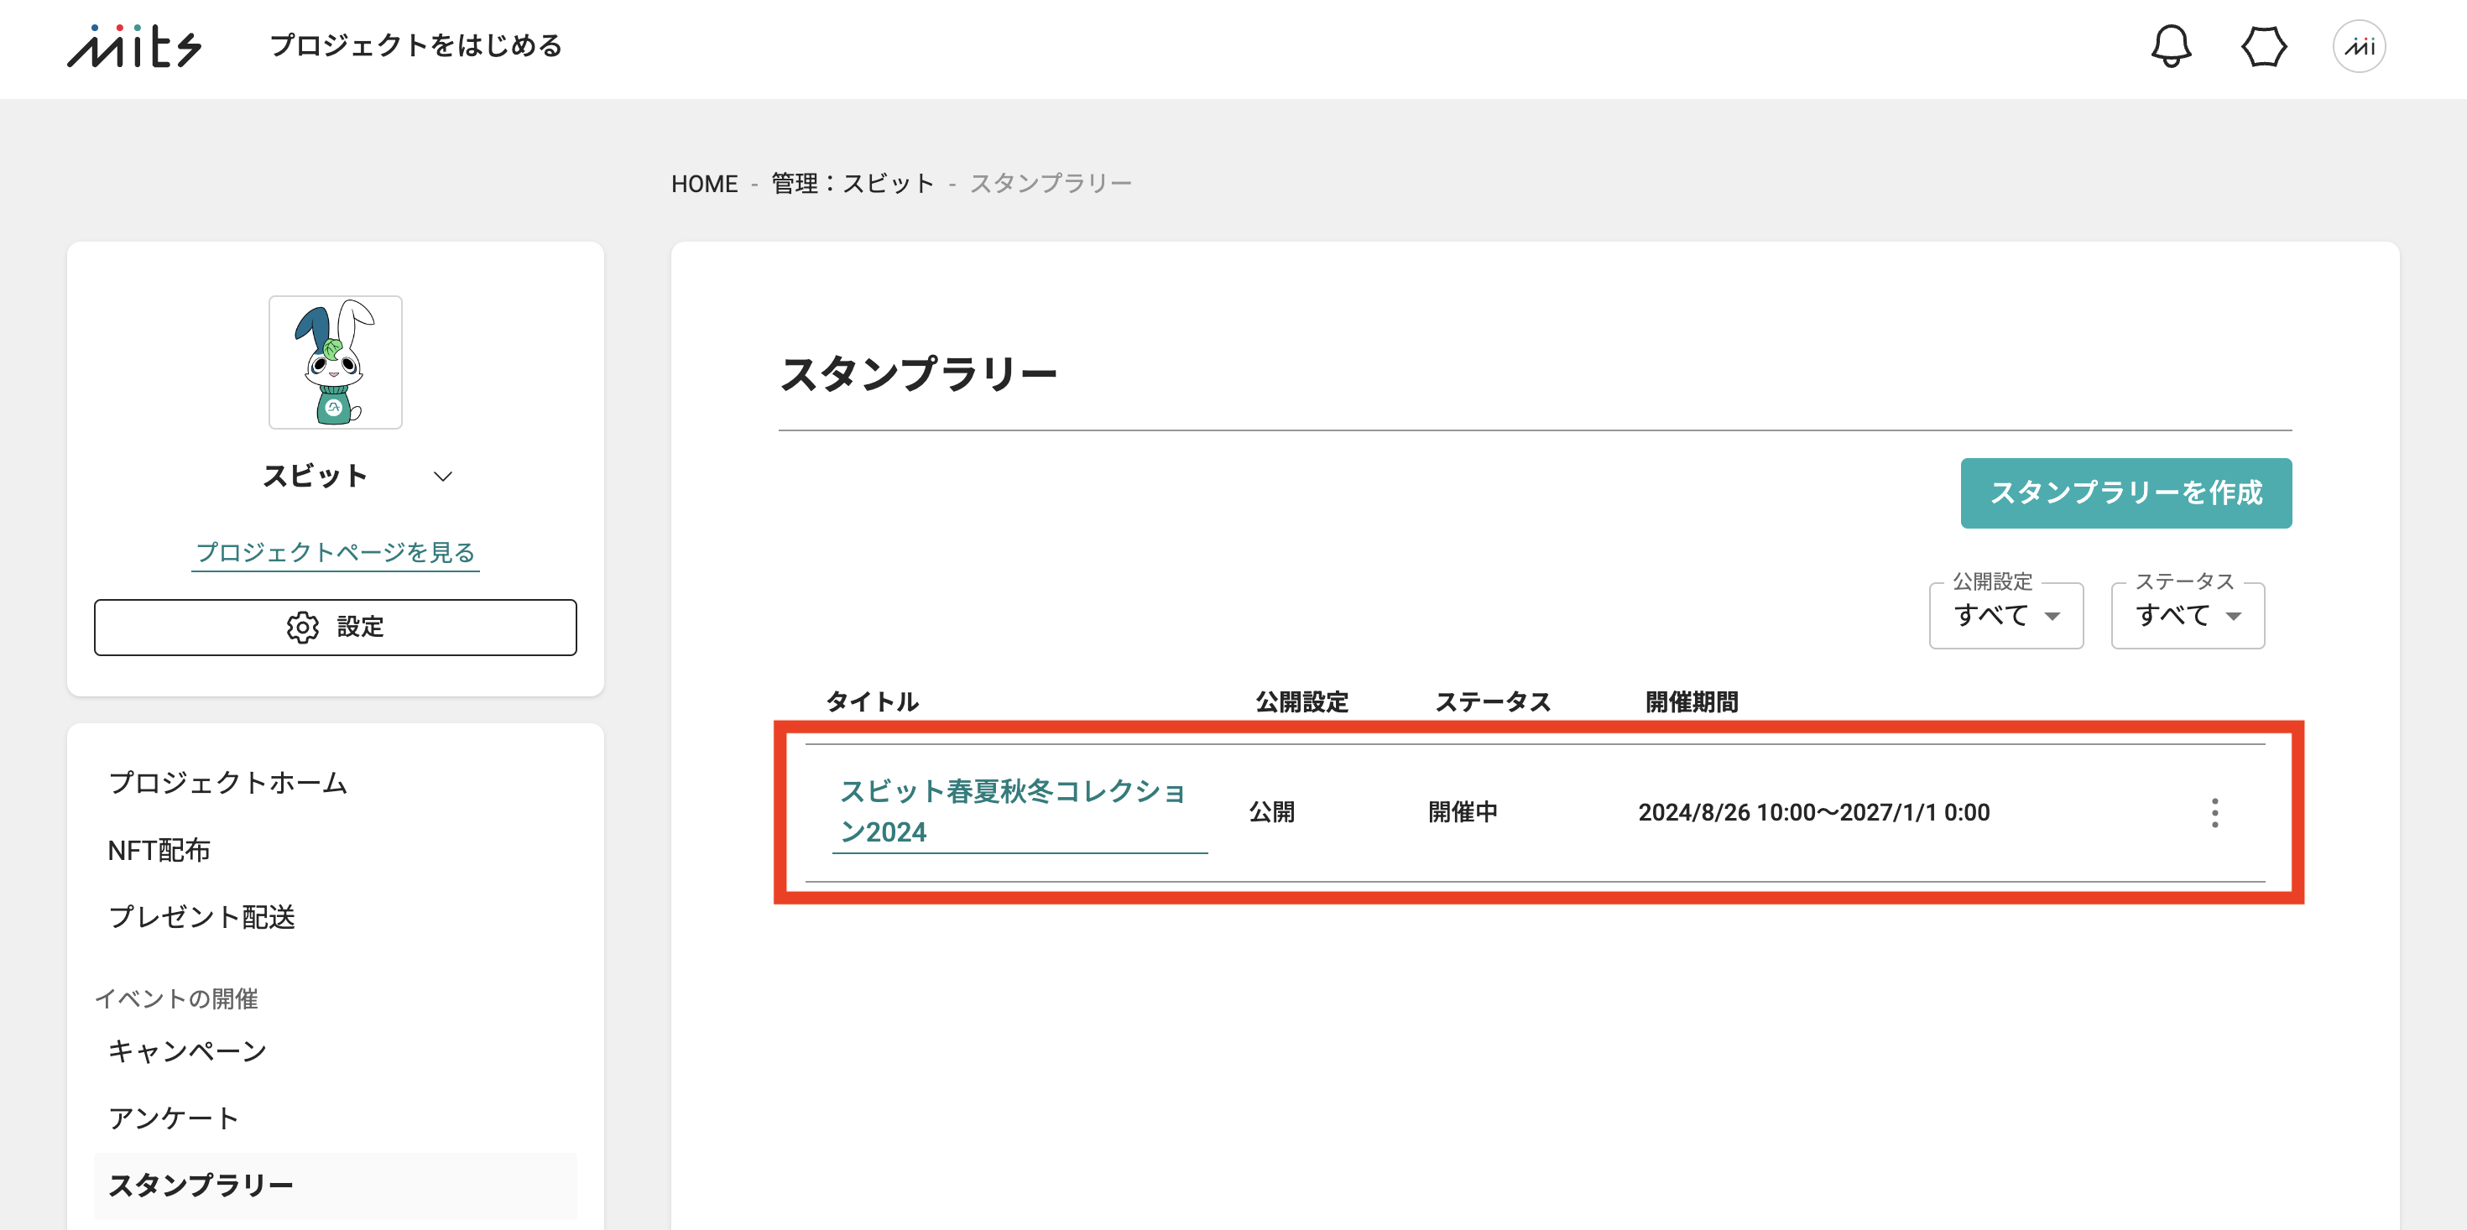This screenshot has height=1230, width=2467.
Task: Click the mits logo
Action: click(x=134, y=46)
